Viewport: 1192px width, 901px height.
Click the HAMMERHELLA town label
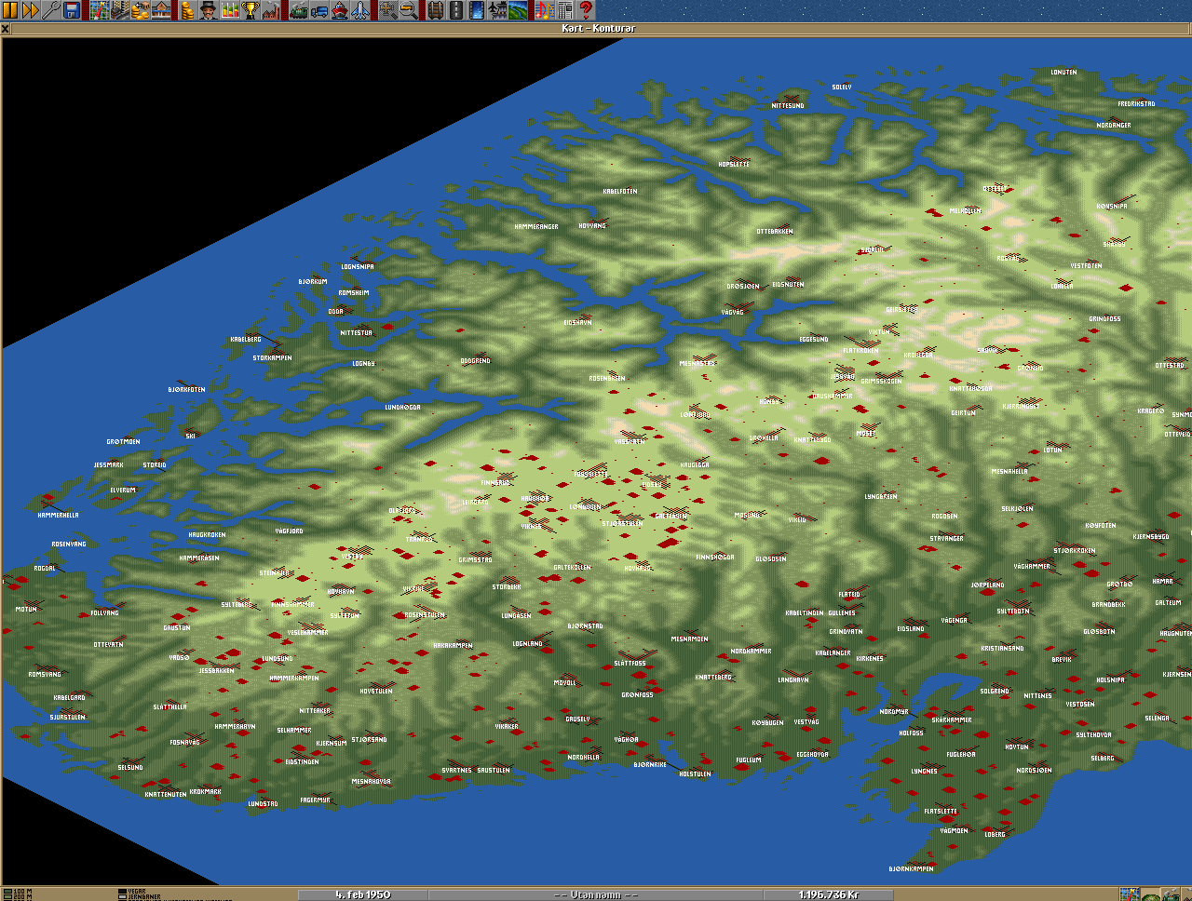coord(59,515)
